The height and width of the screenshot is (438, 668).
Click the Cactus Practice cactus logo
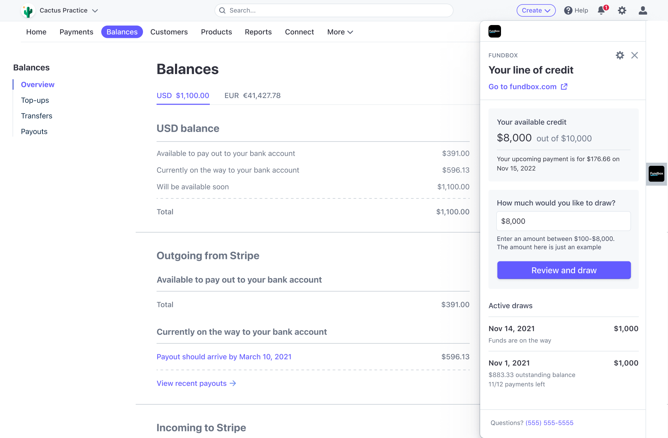click(28, 10)
